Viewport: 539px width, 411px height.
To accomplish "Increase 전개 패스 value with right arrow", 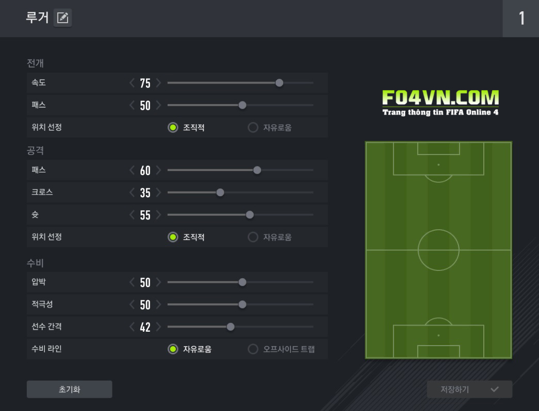I will [158, 105].
